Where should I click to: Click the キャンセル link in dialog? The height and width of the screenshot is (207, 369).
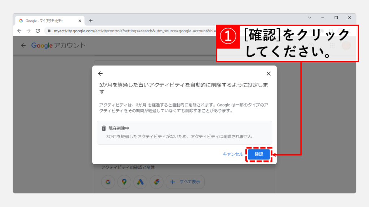pyautogui.click(x=233, y=154)
